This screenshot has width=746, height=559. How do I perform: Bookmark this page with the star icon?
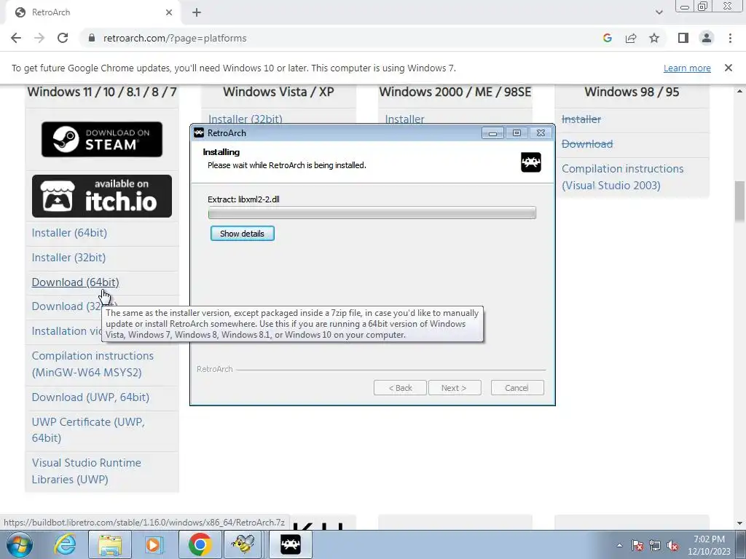654,38
